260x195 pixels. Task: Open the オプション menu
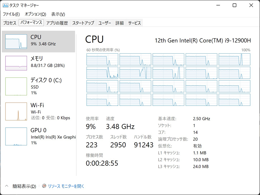pyautogui.click(x=35, y=14)
